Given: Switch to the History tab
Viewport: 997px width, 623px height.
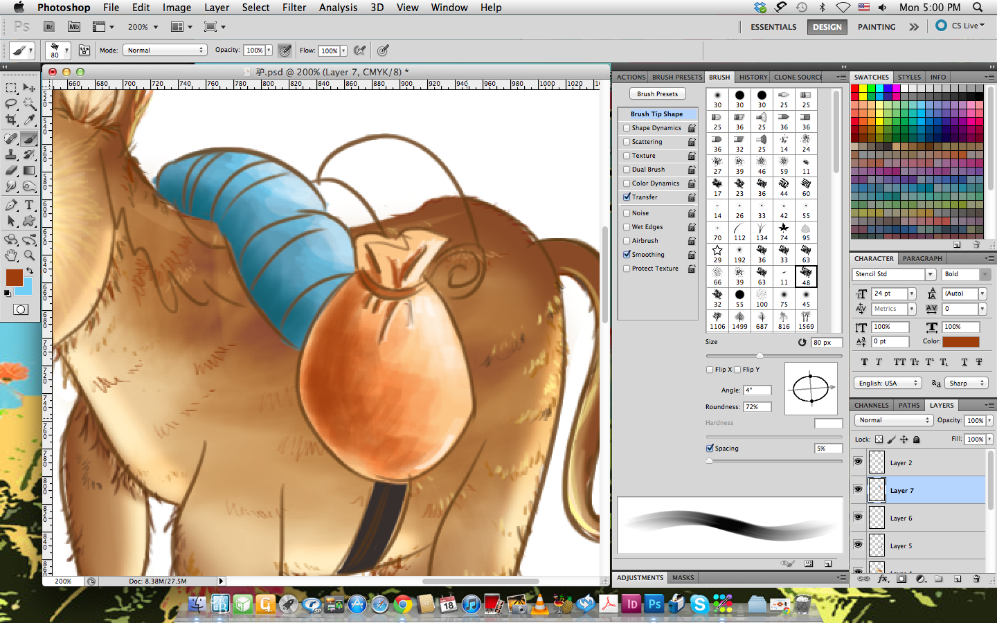Looking at the screenshot, I should (x=753, y=78).
